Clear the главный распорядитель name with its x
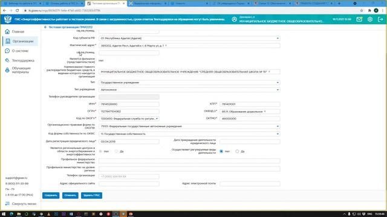This screenshot has height=217, width=387. point(269,72)
